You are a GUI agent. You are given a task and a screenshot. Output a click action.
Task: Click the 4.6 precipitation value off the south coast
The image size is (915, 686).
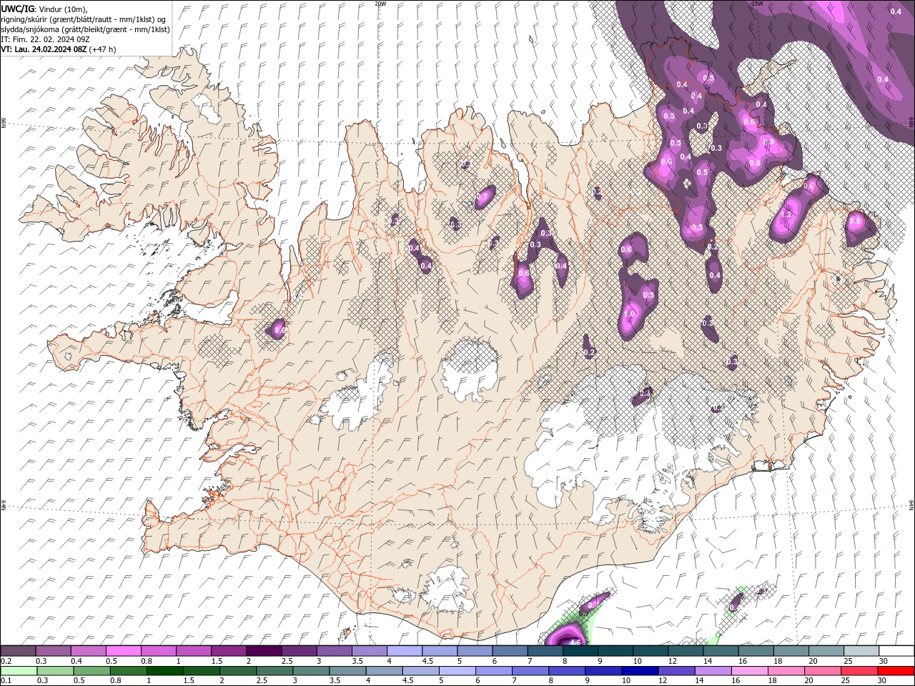point(574,642)
